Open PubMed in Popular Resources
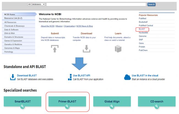Image resolution: width=179 pixels, height=114 pixels. click(x=142, y=18)
